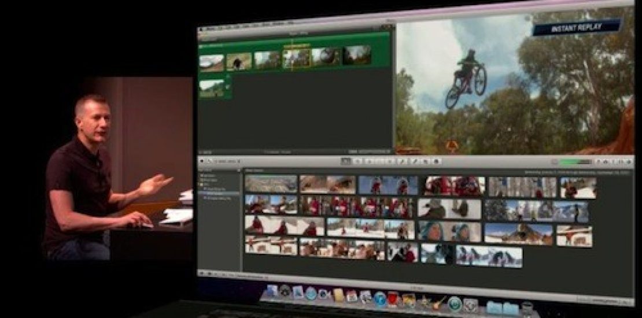642x318 pixels.
Task: Select the yellow-outlined clip in project strip
Action: pyautogui.click(x=296, y=58)
